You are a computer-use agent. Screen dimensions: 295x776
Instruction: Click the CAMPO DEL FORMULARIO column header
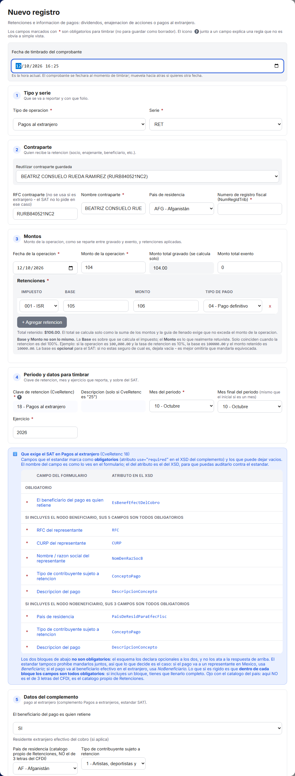(62, 475)
